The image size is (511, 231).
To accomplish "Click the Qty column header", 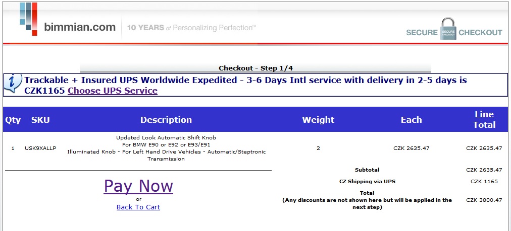I will pyautogui.click(x=13, y=120).
